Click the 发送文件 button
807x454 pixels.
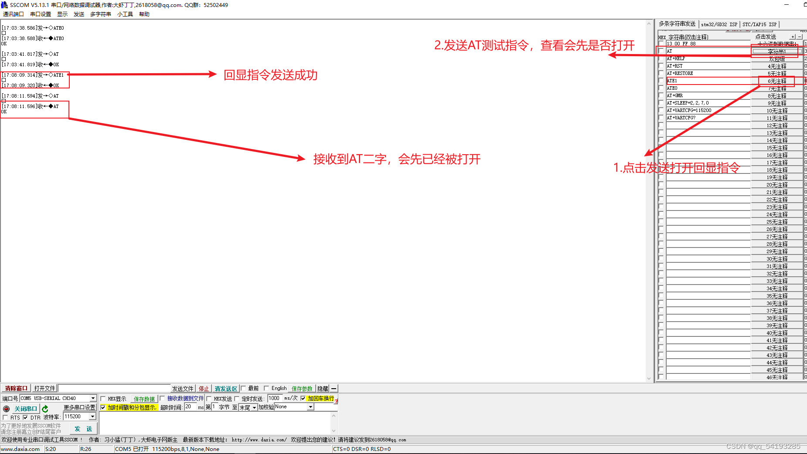(x=183, y=388)
